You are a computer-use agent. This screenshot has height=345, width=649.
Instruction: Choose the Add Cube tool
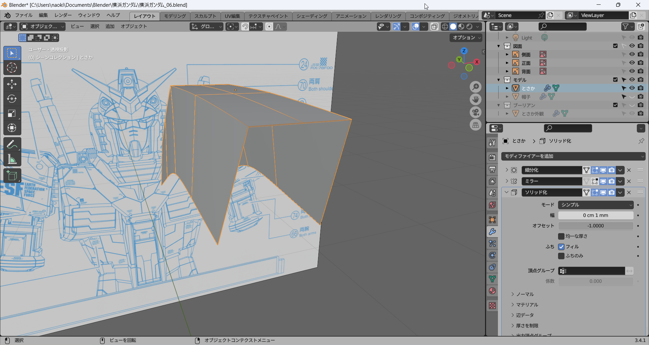click(12, 176)
